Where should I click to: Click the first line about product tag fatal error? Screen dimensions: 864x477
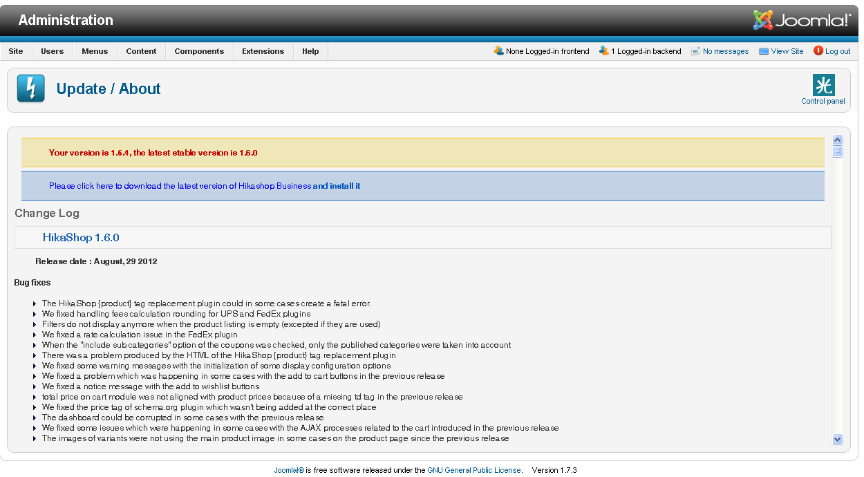[x=207, y=303]
